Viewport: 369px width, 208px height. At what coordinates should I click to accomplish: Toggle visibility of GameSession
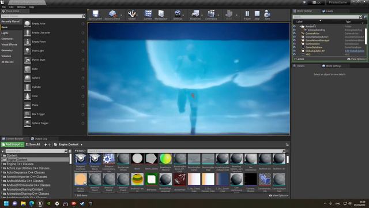pyautogui.click(x=294, y=44)
